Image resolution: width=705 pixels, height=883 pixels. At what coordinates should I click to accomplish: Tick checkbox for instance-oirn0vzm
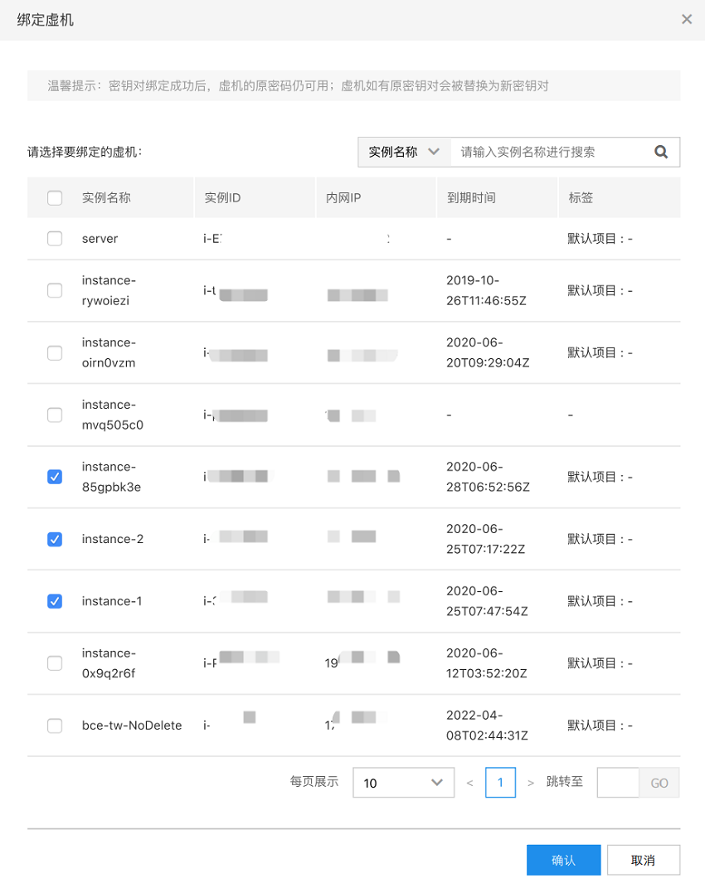tap(55, 353)
